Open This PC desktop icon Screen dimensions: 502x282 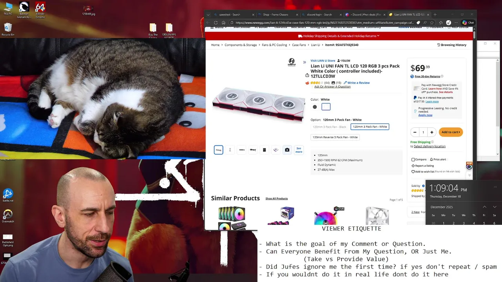[x=8, y=9]
